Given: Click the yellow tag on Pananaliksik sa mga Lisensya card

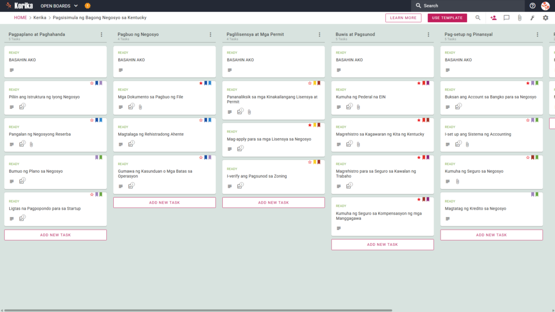Looking at the screenshot, I should point(315,83).
